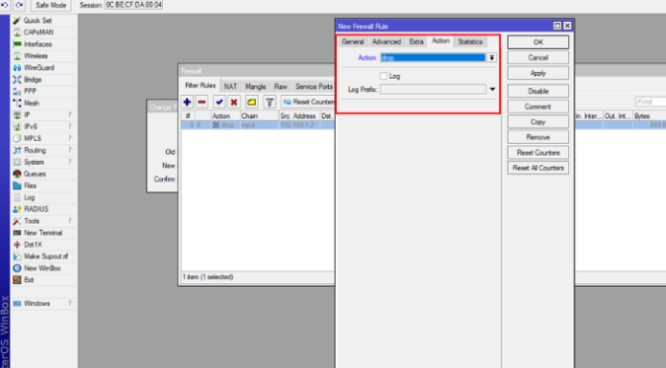Switch to the Statistics tab
This screenshot has height=368, width=666.
point(469,41)
